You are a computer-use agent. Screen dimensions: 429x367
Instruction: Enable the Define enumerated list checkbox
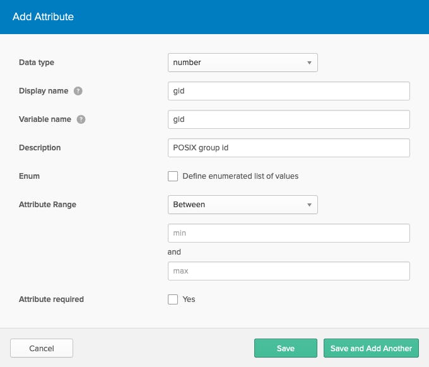(173, 176)
